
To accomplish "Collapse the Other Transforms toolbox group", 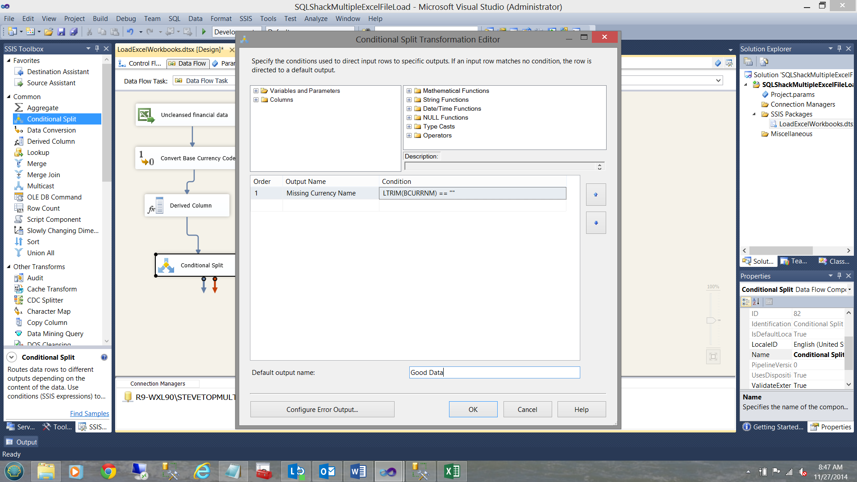I will (x=8, y=266).
